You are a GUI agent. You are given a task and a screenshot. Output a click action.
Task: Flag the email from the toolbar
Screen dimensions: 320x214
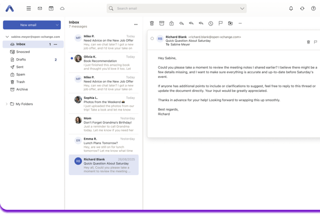pos(221,23)
